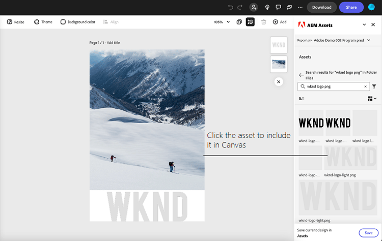Open the Background color picker
Screen dimensions: 382x241
pos(78,22)
